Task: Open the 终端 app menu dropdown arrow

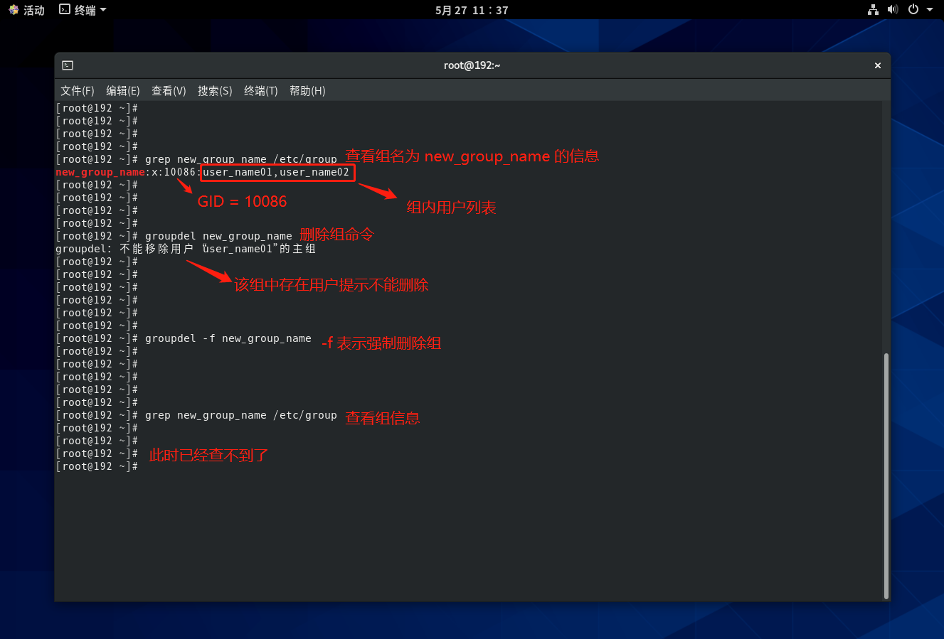Action: tap(103, 10)
